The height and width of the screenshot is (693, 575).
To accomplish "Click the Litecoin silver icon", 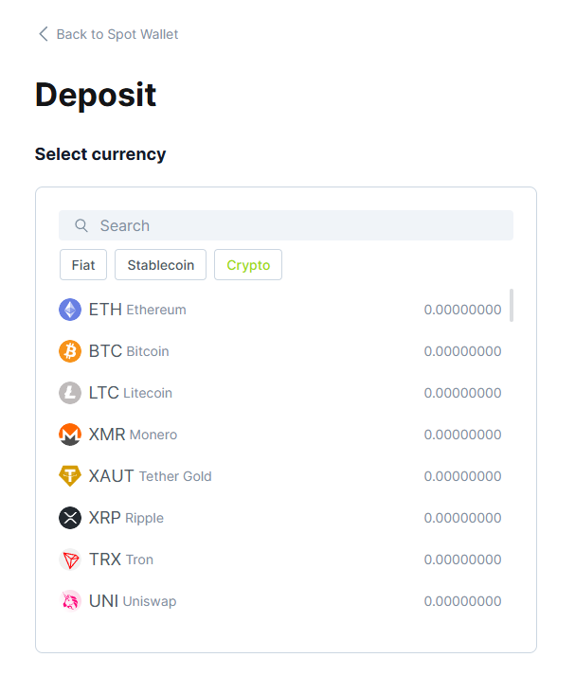I will point(70,393).
